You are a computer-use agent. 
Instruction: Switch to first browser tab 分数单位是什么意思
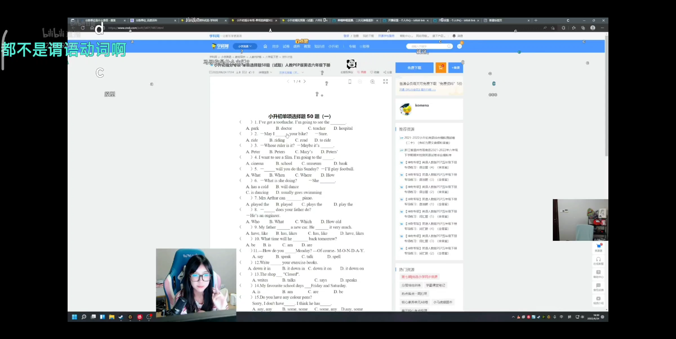click(99, 20)
